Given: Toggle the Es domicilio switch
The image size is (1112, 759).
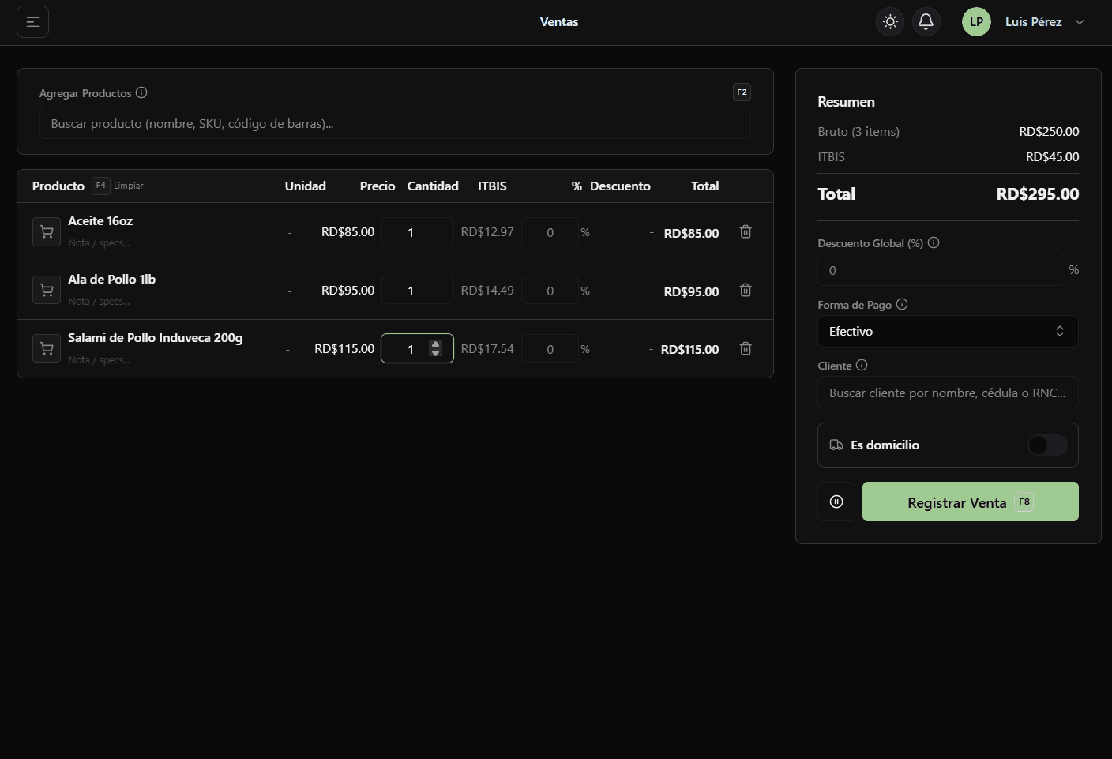Looking at the screenshot, I should tap(1046, 445).
